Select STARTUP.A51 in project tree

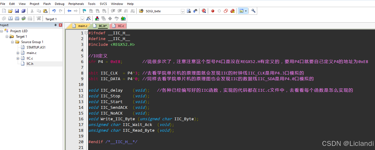[36, 47]
